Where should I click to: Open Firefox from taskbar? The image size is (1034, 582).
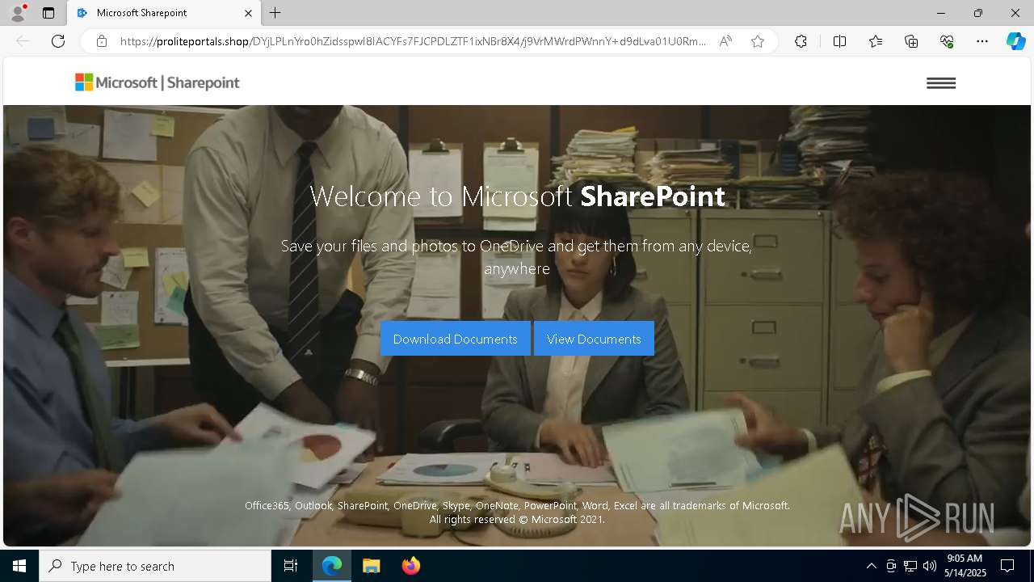point(410,566)
